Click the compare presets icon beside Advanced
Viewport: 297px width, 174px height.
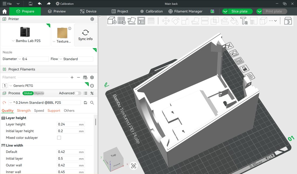[92, 93]
